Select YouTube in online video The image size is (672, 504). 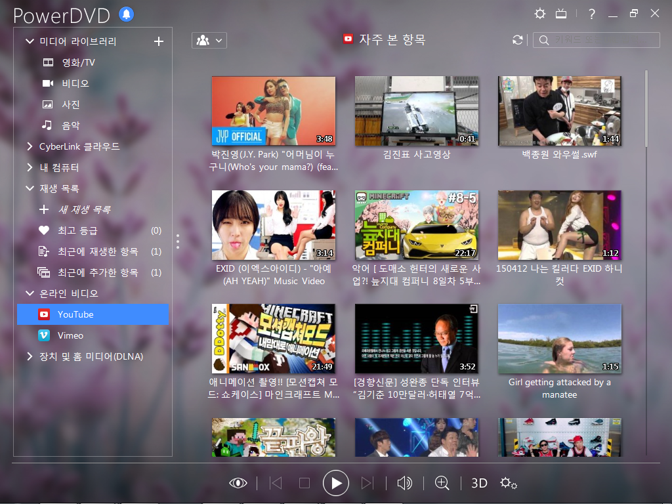pos(93,314)
